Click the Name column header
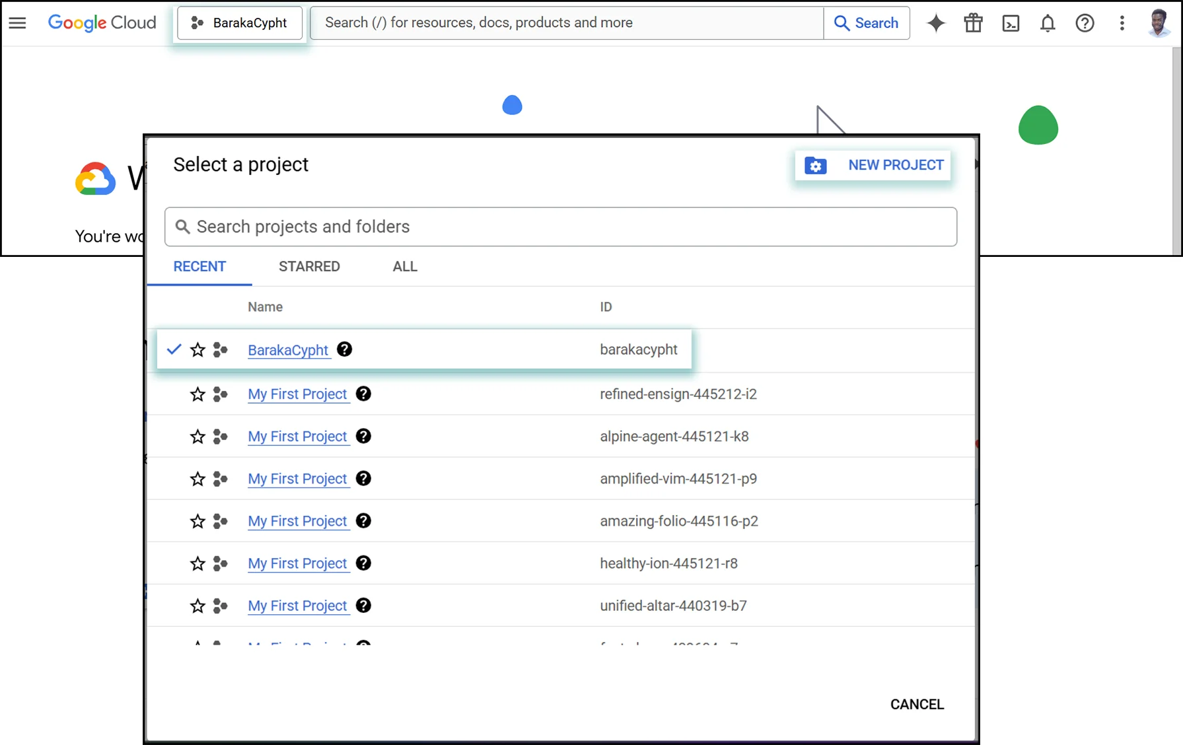Screen dimensions: 1183x745 point(265,307)
